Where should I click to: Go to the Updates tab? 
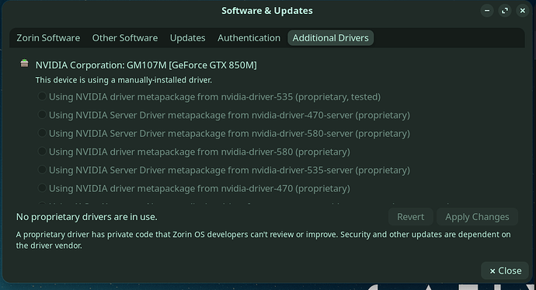[x=188, y=38]
